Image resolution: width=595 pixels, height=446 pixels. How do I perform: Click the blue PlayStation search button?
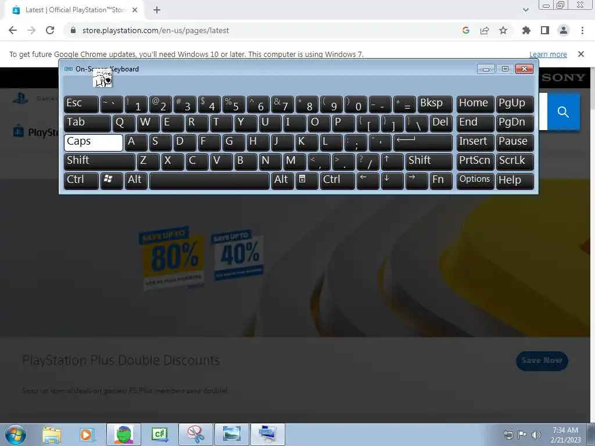(x=563, y=112)
